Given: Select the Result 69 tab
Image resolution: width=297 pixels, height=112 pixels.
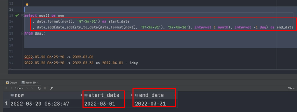Looking at the screenshot, I should [x=29, y=83].
